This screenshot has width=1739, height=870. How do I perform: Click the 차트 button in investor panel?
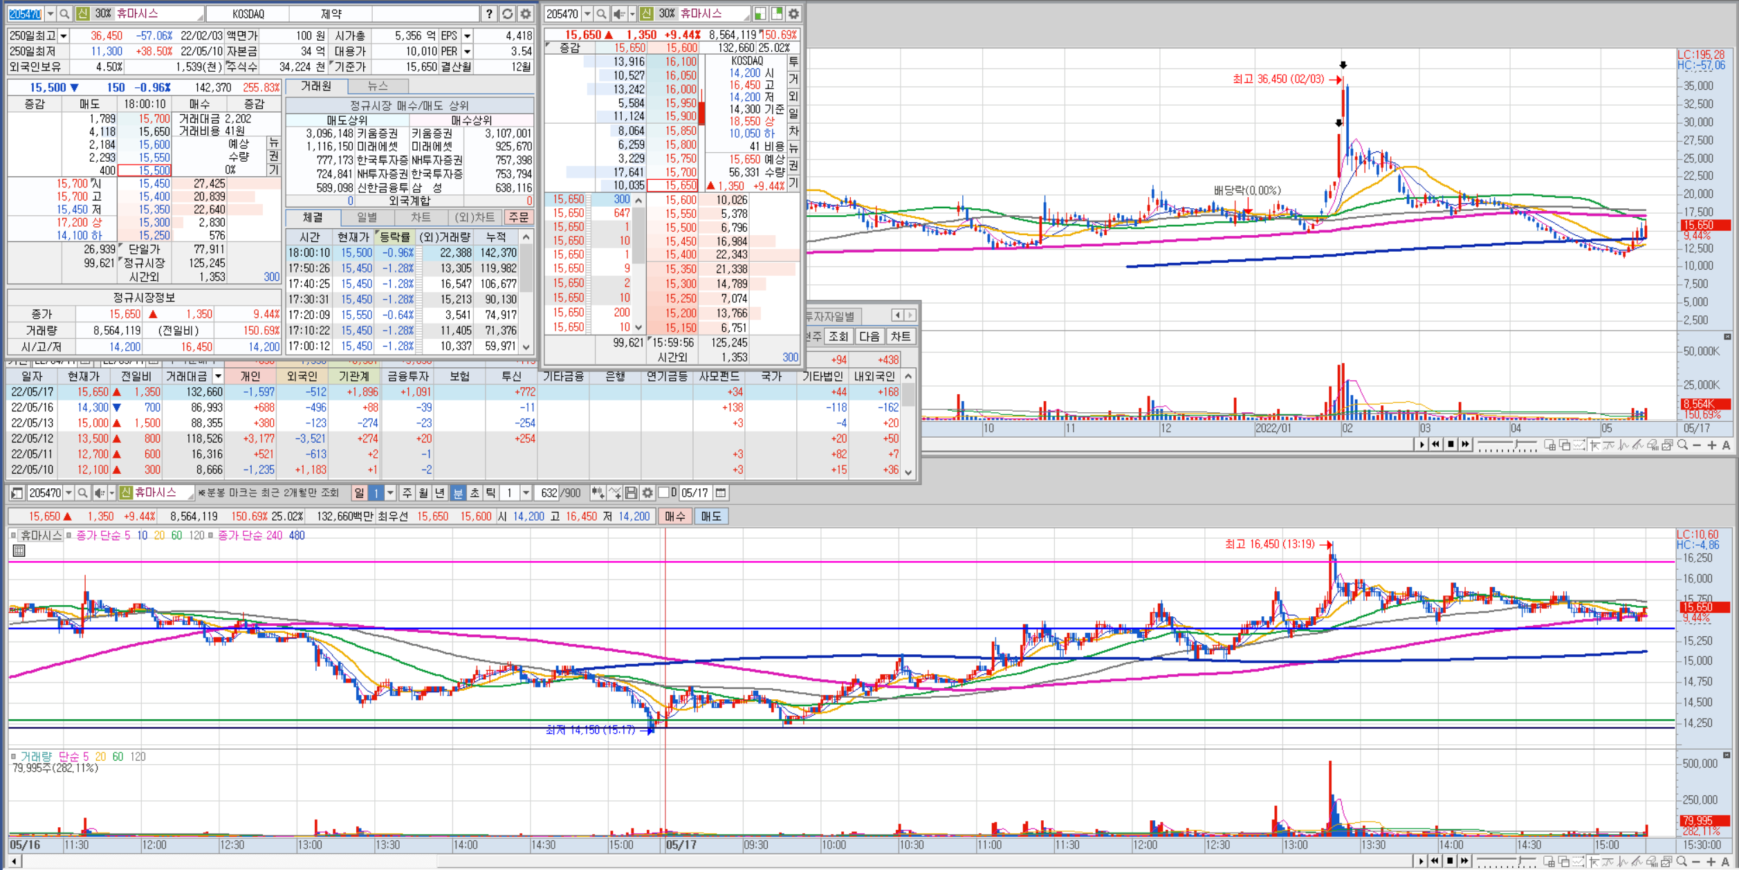[x=900, y=337]
